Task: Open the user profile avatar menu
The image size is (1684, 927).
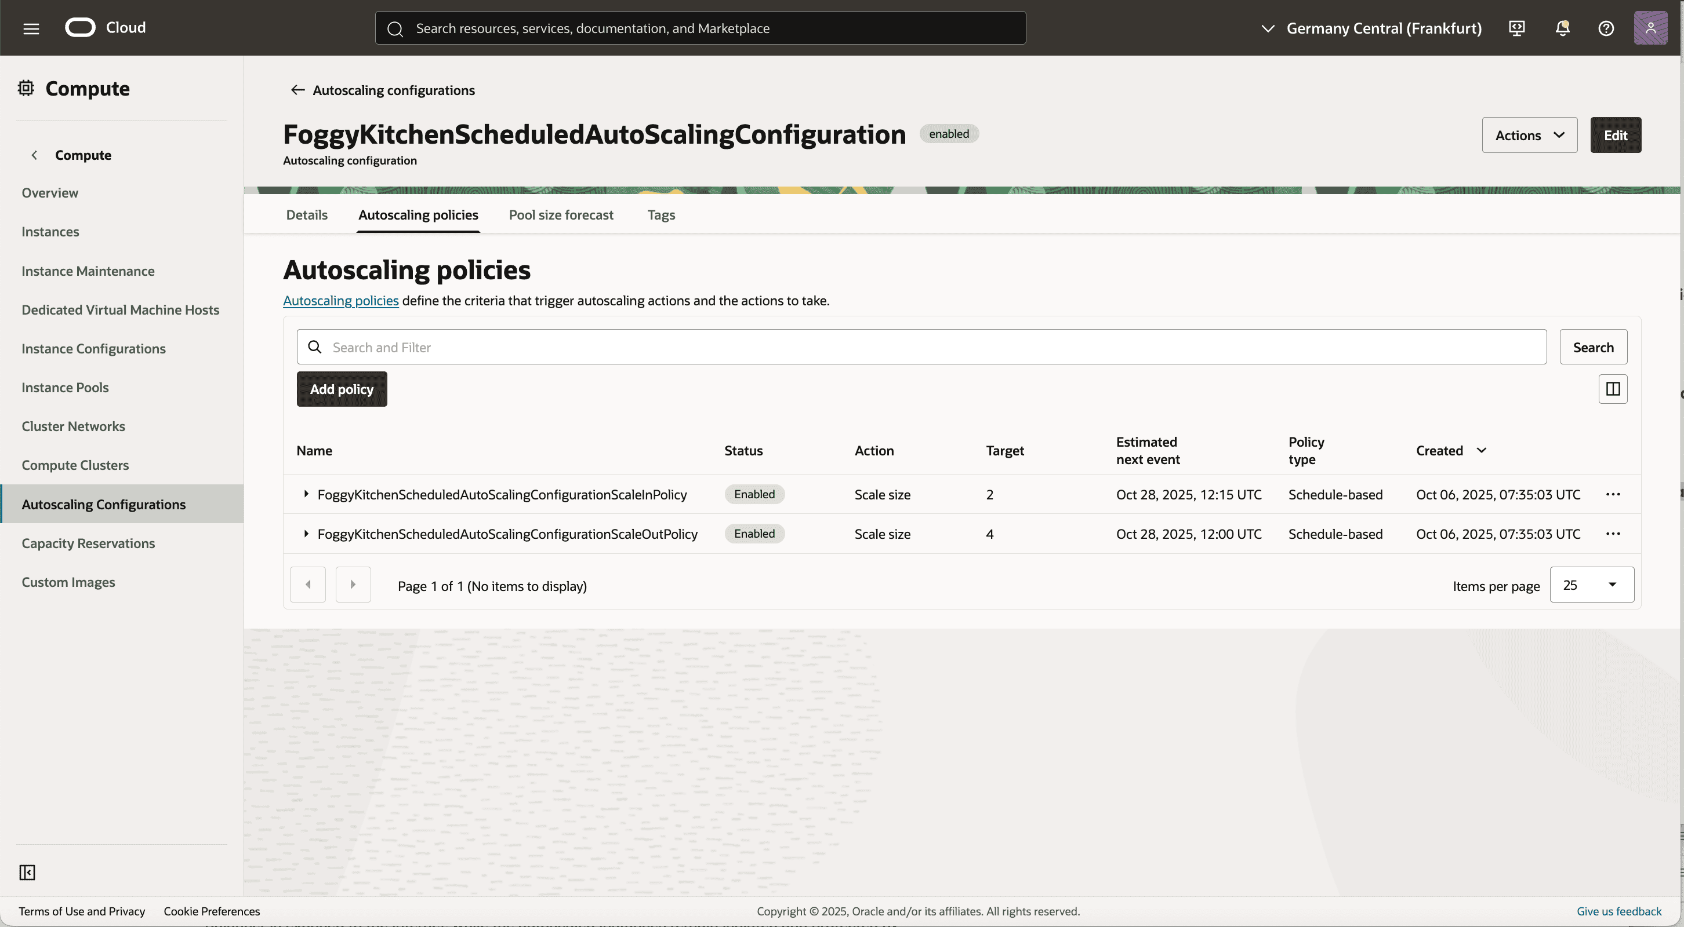Action: [x=1650, y=27]
